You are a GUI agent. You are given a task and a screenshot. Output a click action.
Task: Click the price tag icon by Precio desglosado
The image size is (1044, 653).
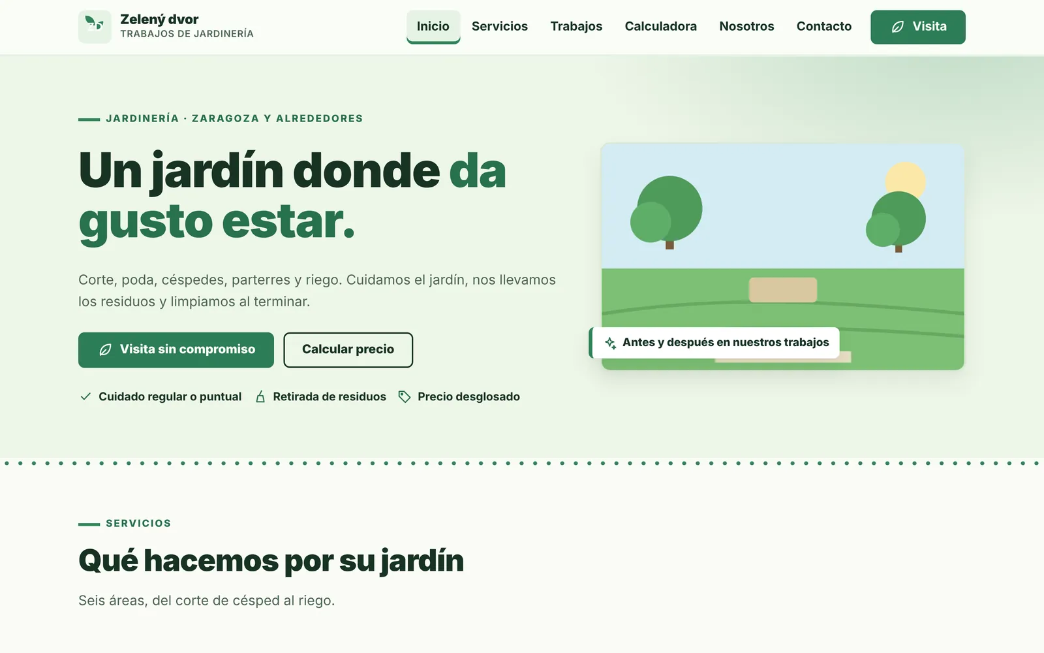(x=405, y=396)
